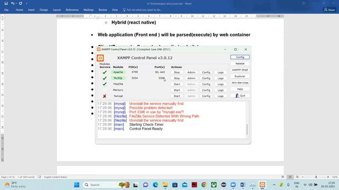Stop the MySQL module
This screenshot has width=339, height=190.
point(177,78)
